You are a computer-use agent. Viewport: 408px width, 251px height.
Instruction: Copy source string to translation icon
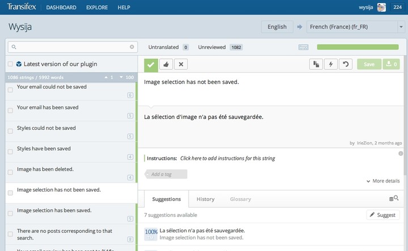316,64
